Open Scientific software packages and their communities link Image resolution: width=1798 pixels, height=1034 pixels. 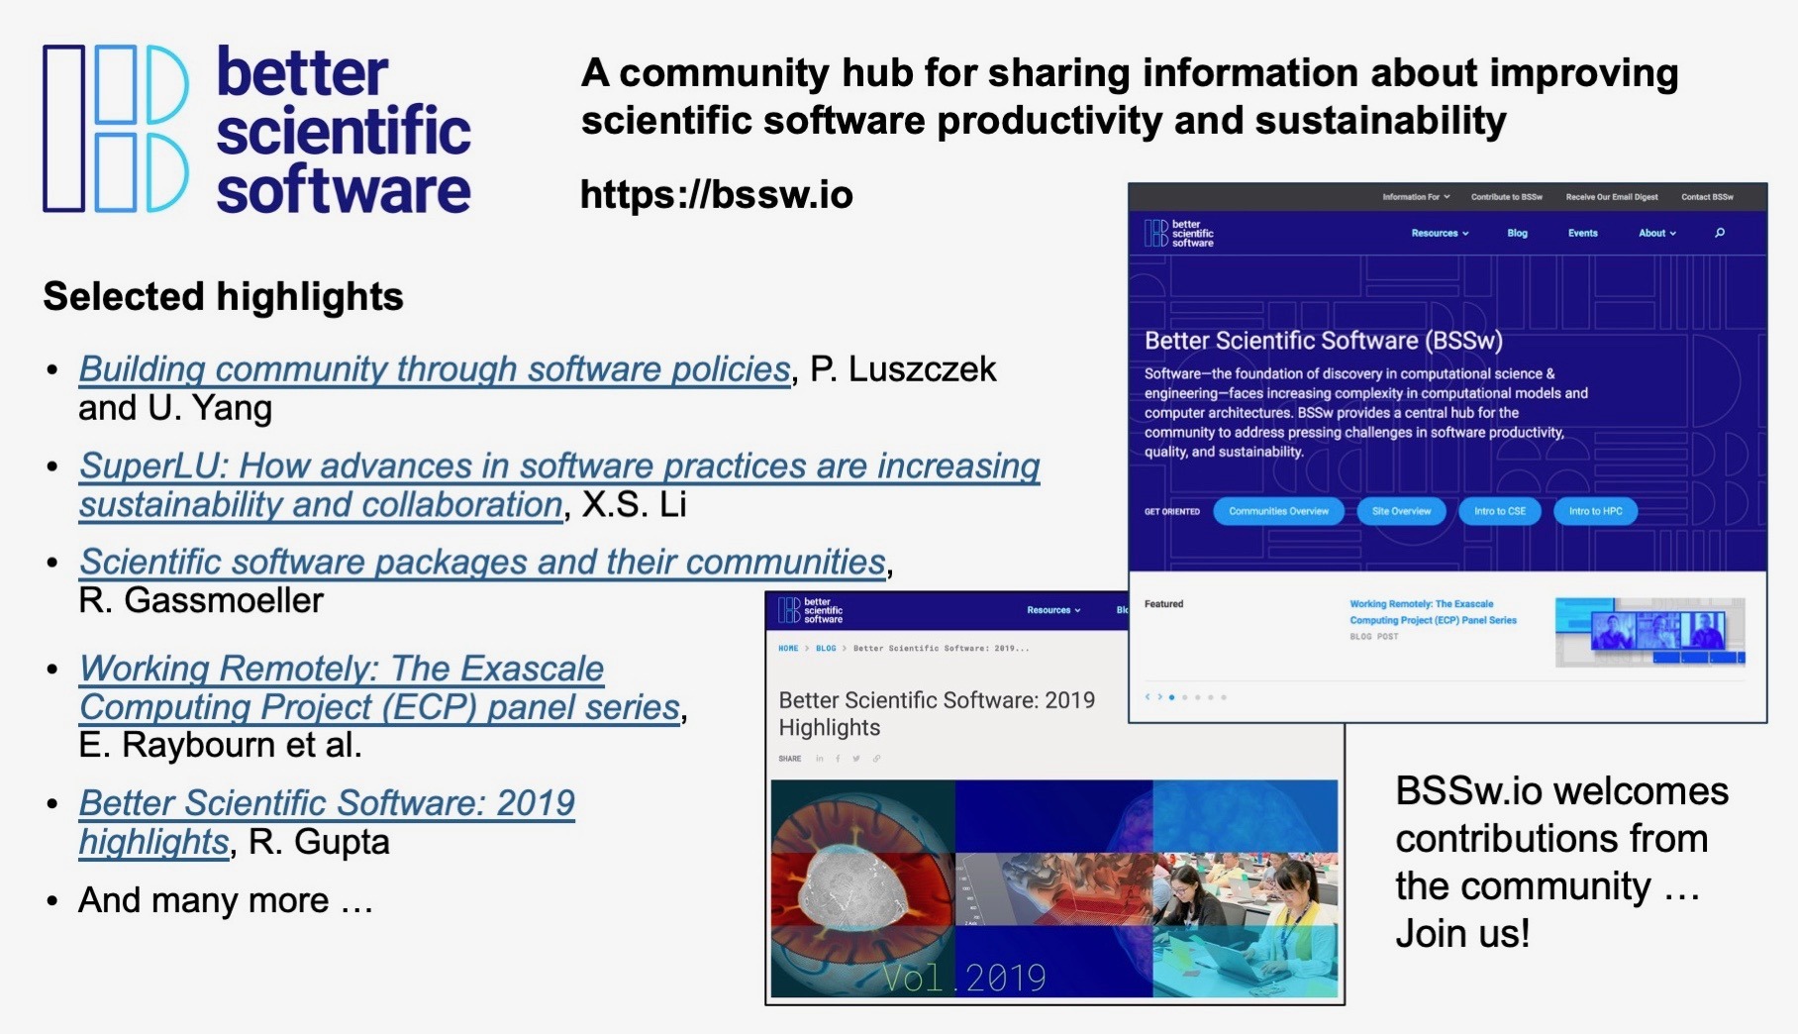tap(482, 563)
